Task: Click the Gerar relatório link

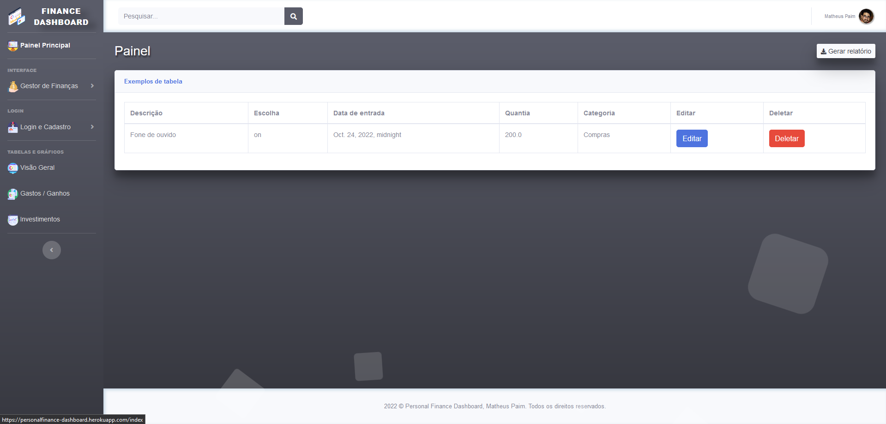Action: 845,51
